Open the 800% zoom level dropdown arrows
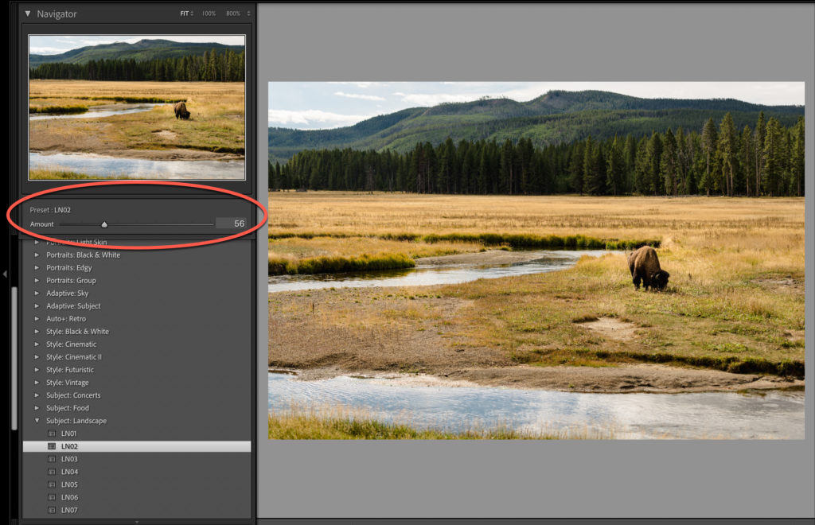The height and width of the screenshot is (525, 815). point(248,14)
